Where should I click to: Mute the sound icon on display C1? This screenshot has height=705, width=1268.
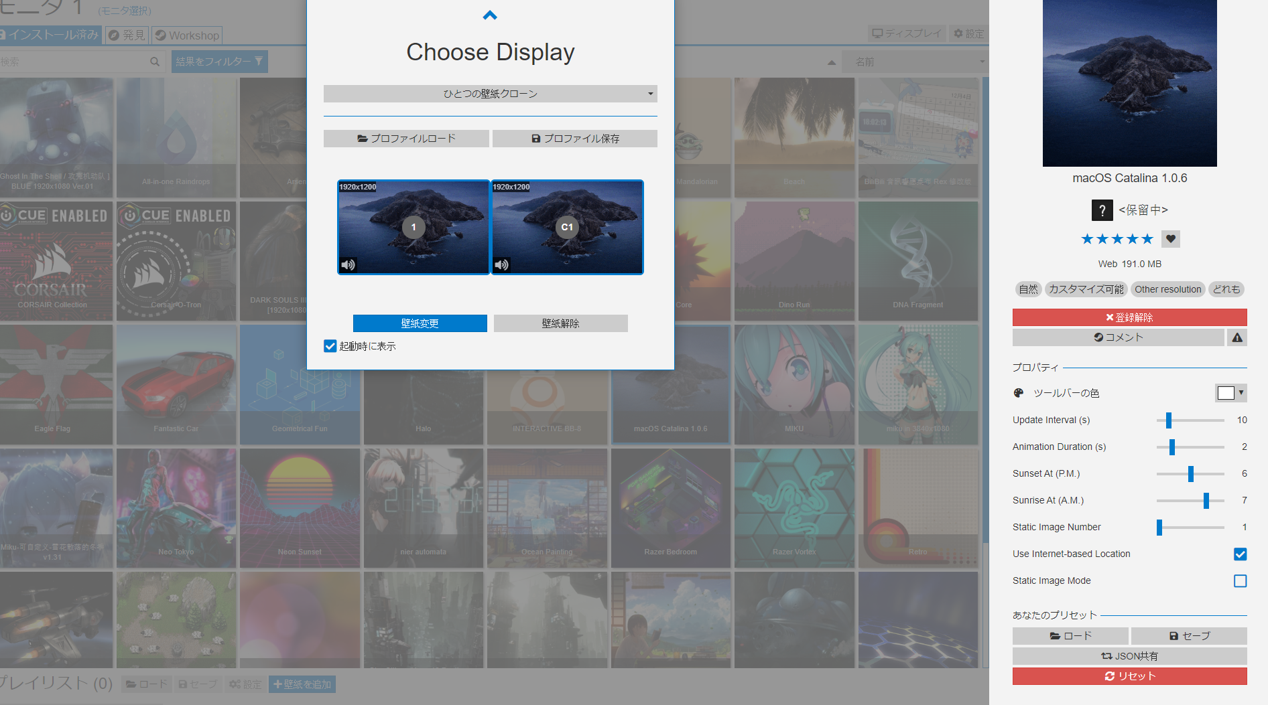tap(501, 264)
